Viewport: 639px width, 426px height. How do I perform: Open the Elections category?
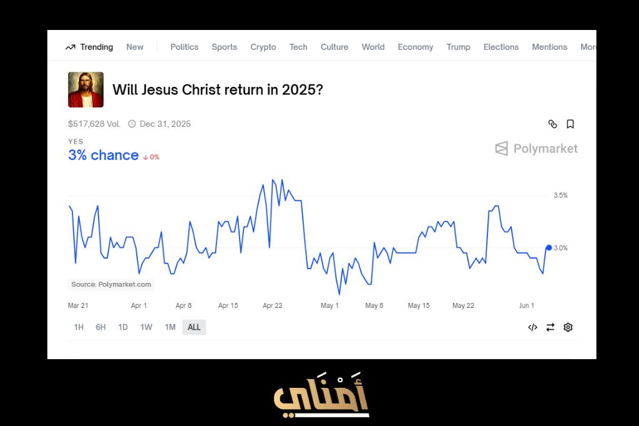click(500, 47)
